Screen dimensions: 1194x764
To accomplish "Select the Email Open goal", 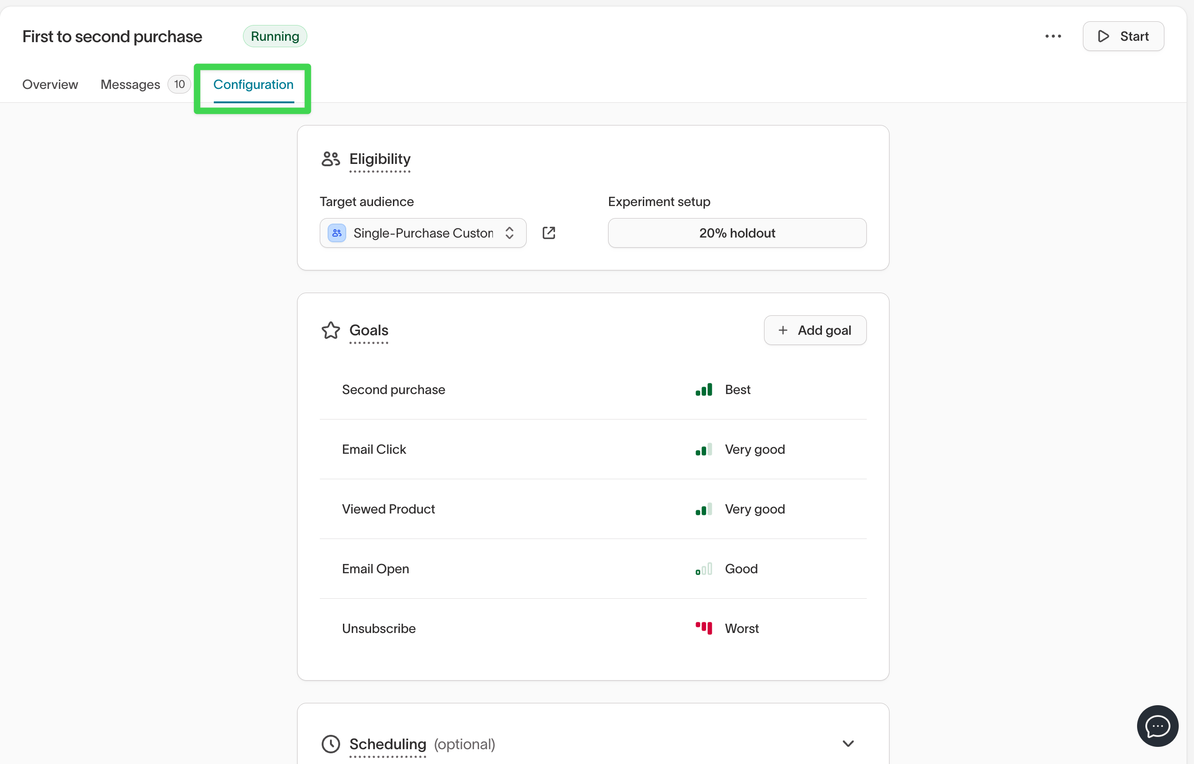I will click(593, 569).
